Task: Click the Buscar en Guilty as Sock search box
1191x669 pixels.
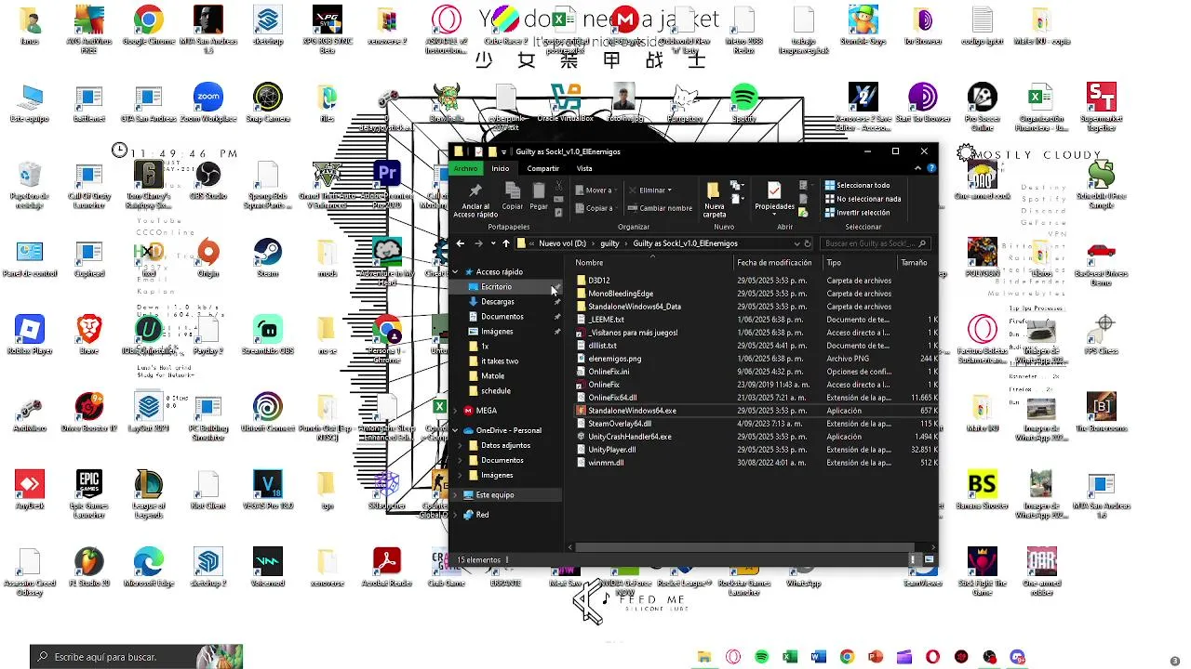Action: [875, 243]
